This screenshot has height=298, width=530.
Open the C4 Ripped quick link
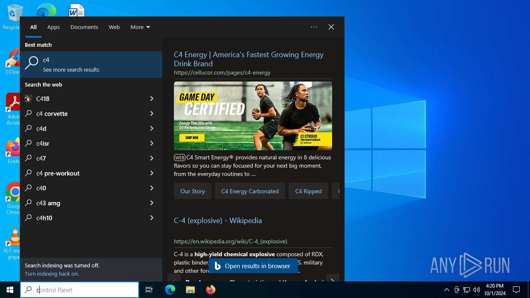[308, 191]
